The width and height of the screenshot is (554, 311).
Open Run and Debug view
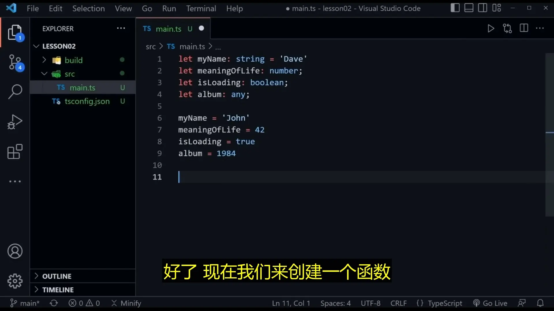[x=15, y=122]
